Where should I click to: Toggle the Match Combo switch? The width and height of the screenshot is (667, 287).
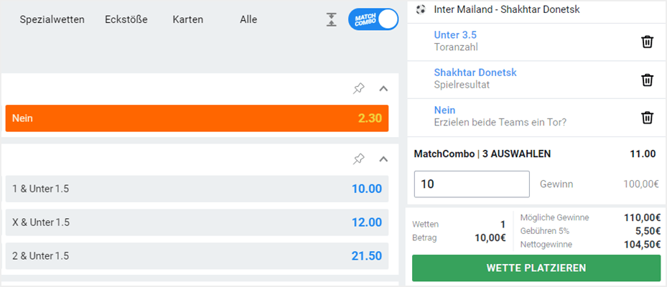pos(373,19)
